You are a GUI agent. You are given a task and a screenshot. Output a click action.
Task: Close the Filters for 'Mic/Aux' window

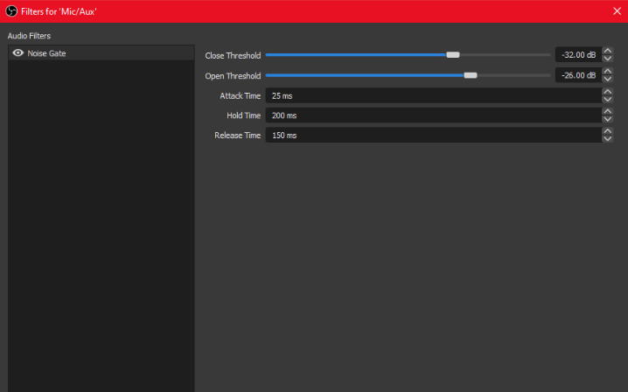click(617, 10)
